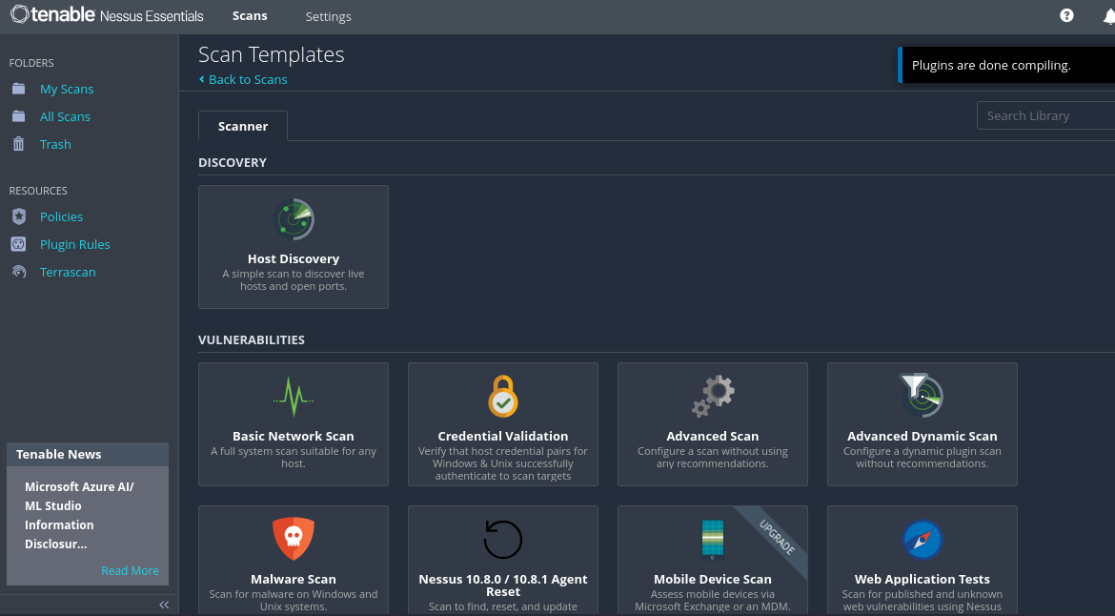
Task: Open the Policies resource link
Action: click(61, 217)
